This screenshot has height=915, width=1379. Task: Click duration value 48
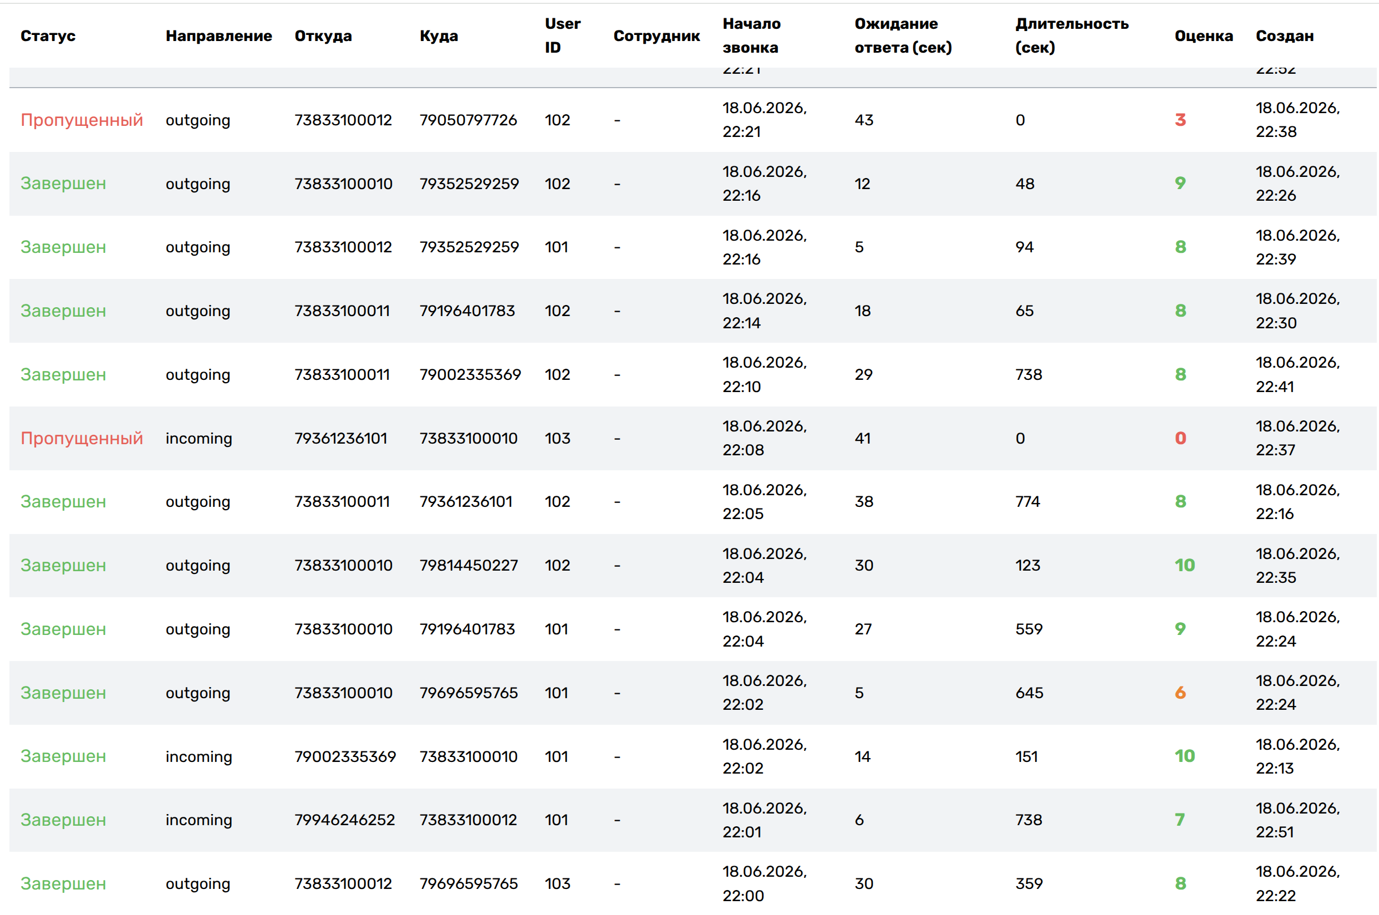click(x=1024, y=184)
